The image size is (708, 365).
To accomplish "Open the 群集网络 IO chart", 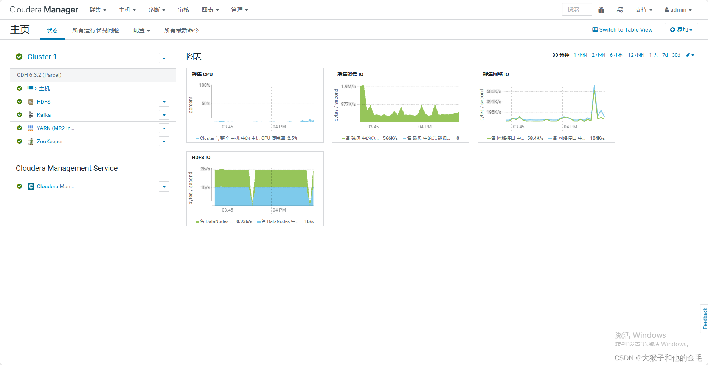I will click(x=546, y=105).
